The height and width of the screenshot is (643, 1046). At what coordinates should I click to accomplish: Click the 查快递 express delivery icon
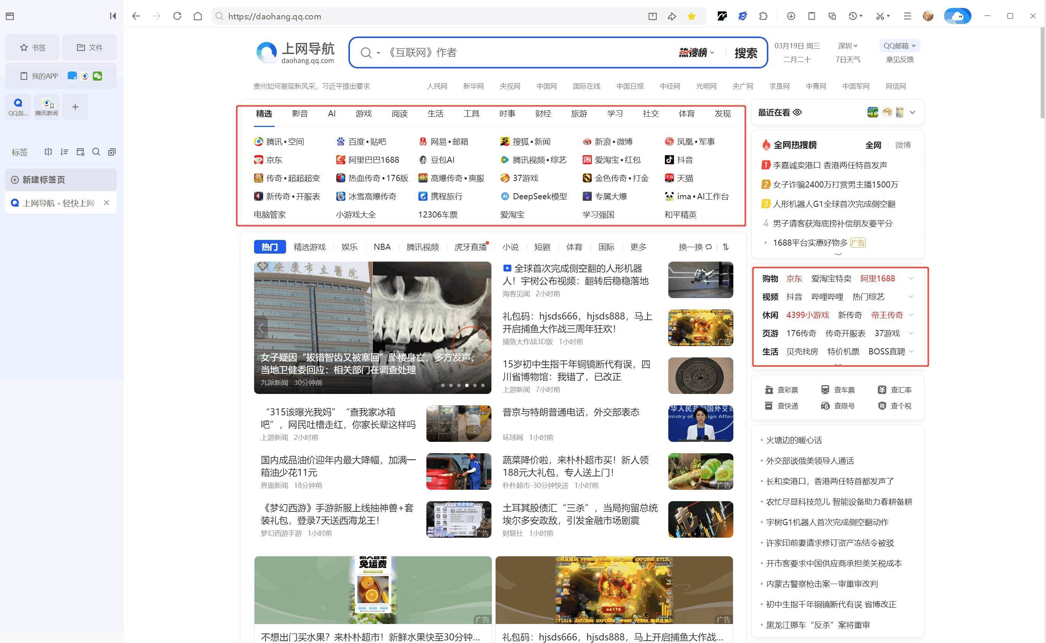(x=769, y=406)
